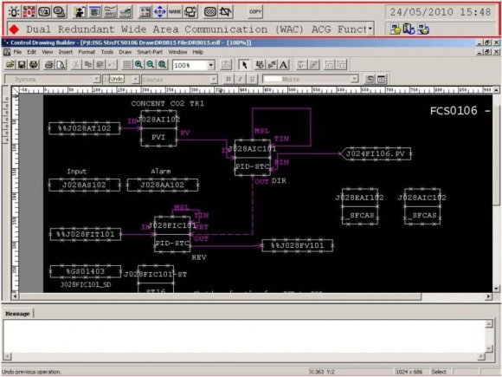The width and height of the screenshot is (502, 377).
Task: Open the Smart-Part menu
Action: [150, 52]
